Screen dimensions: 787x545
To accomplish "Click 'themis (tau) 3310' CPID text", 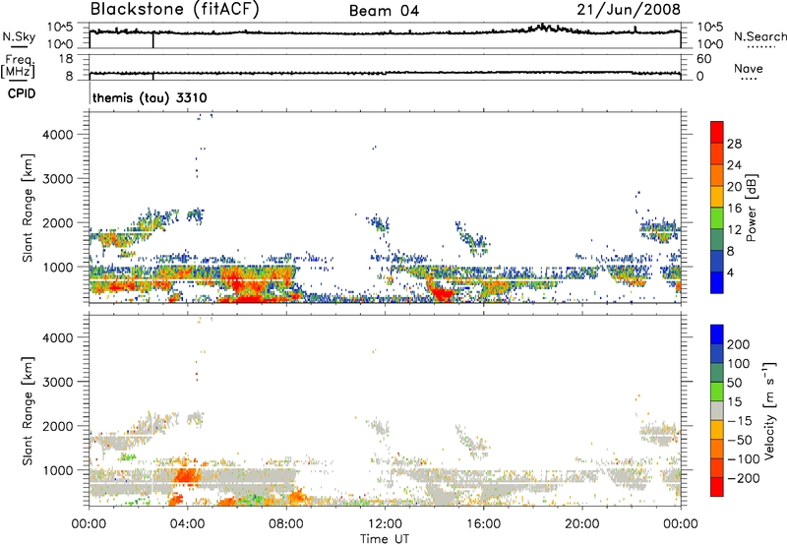I will click(x=150, y=97).
